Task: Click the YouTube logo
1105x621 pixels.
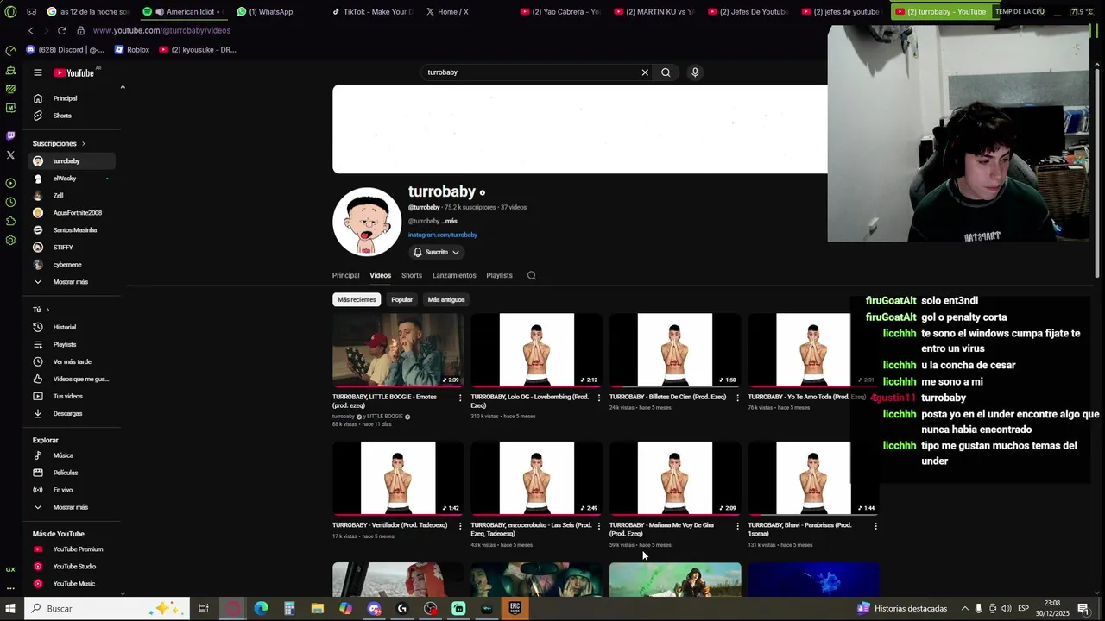Action: tap(74, 72)
